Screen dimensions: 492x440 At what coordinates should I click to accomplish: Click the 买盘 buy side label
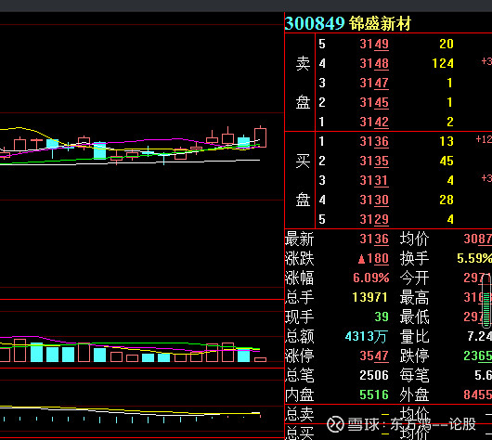[x=303, y=180]
